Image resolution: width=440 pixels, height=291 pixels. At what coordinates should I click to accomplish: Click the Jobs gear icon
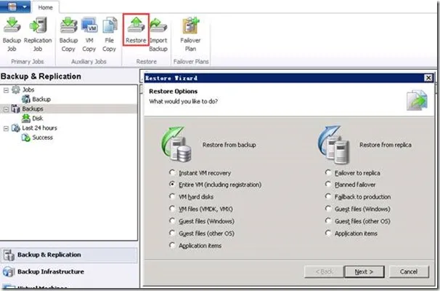click(x=16, y=89)
